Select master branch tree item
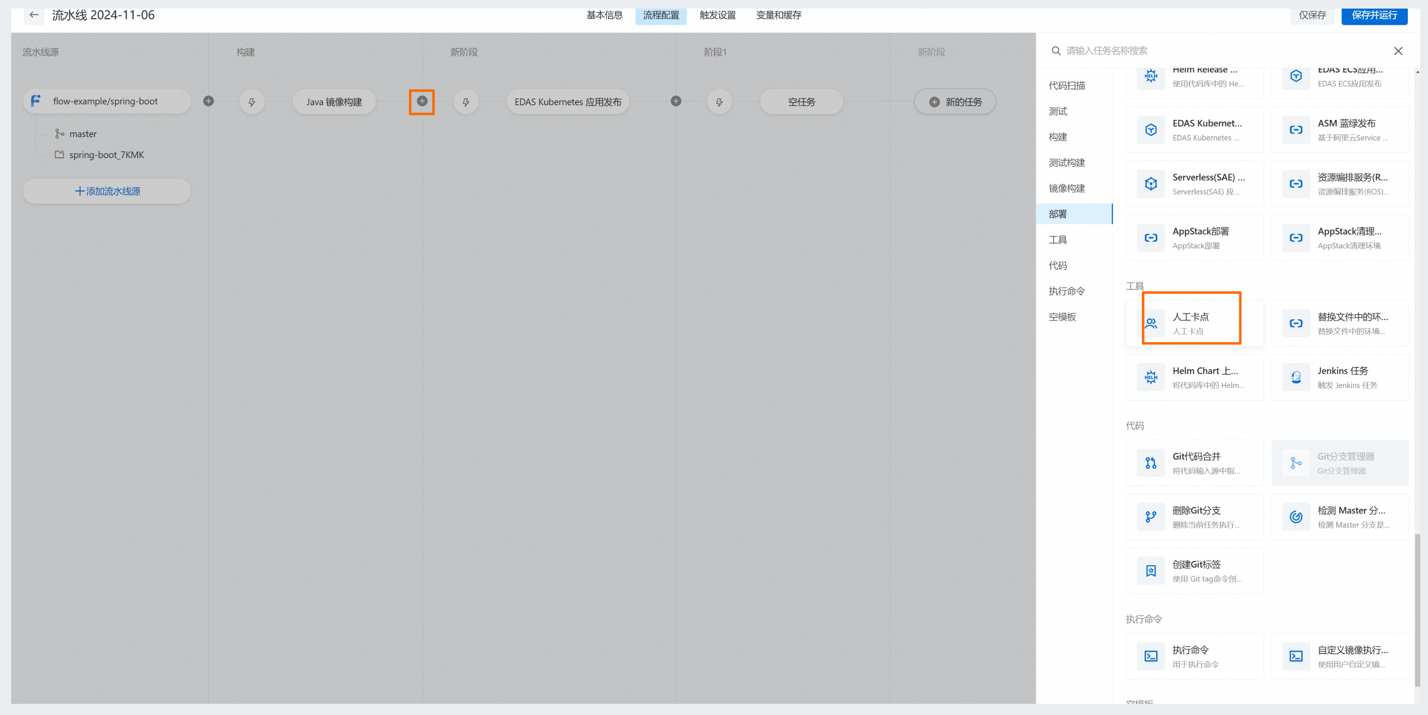This screenshot has width=1428, height=715. (x=83, y=133)
